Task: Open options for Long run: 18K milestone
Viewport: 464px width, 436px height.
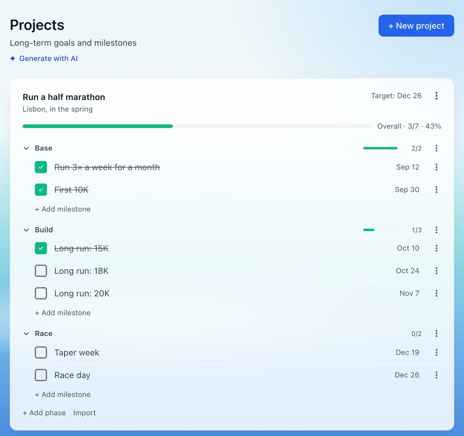Action: 437,271
